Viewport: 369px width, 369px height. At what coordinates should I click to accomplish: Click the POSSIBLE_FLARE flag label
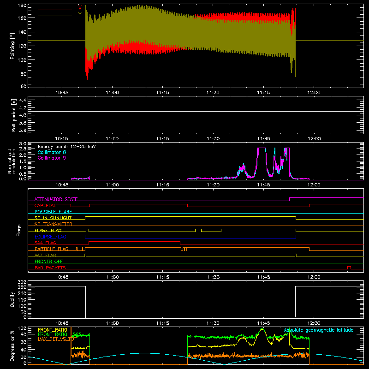click(53, 212)
